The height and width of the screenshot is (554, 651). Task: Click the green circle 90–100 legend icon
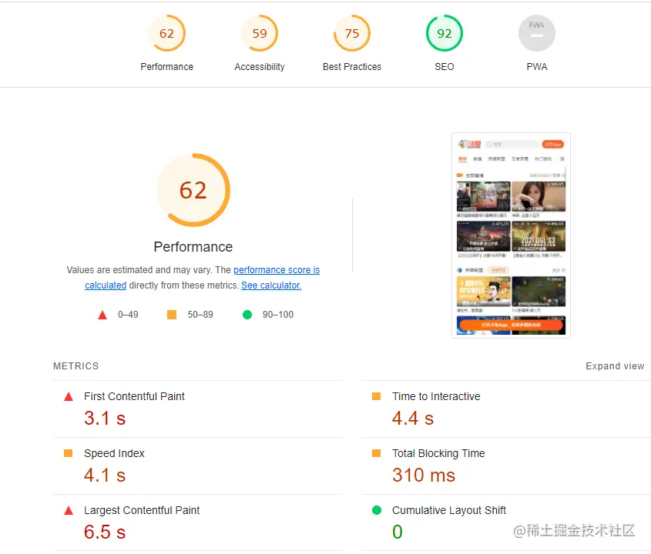click(x=247, y=315)
